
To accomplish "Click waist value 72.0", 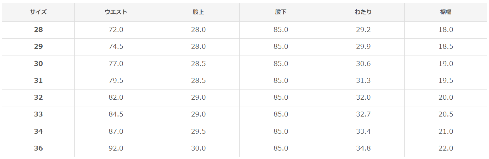I will click(116, 30).
